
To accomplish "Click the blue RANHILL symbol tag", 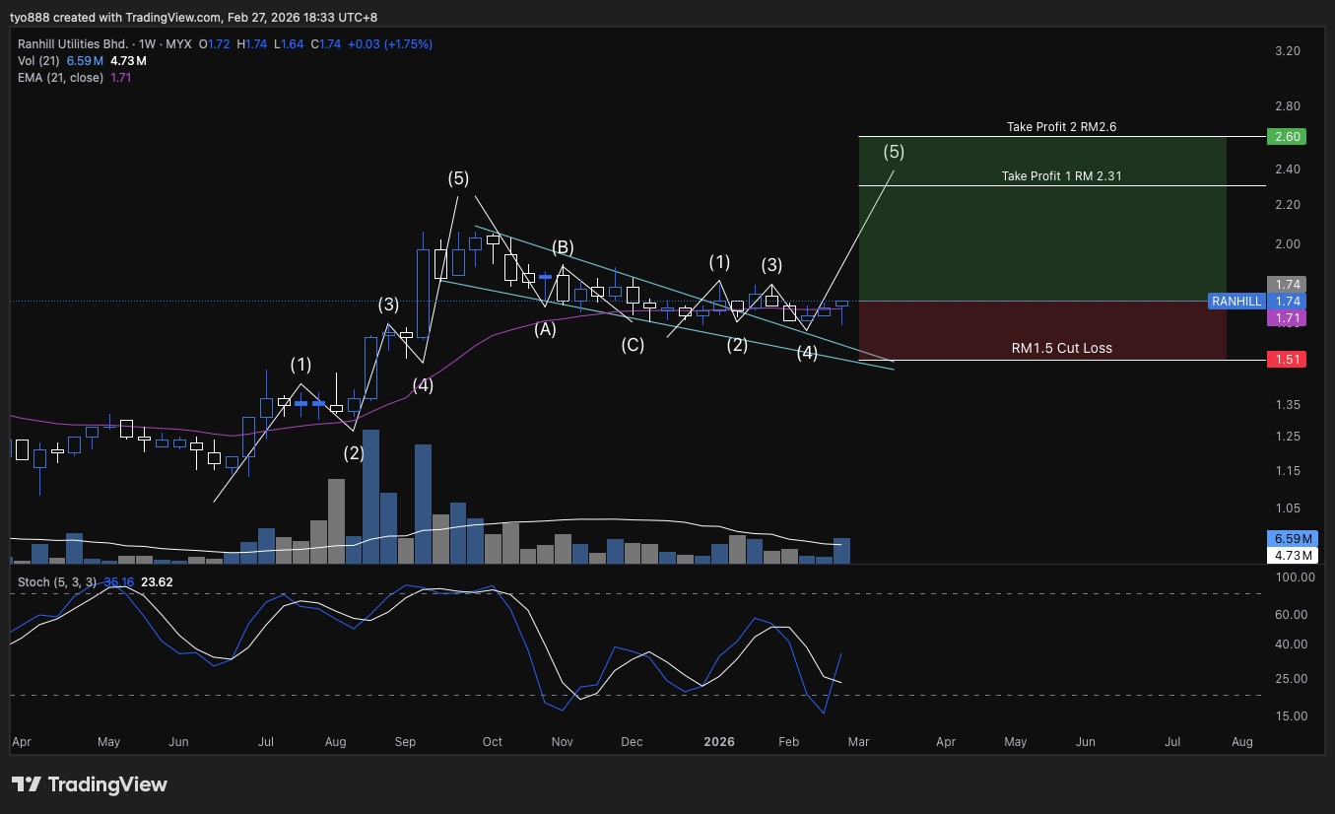I will [1236, 302].
